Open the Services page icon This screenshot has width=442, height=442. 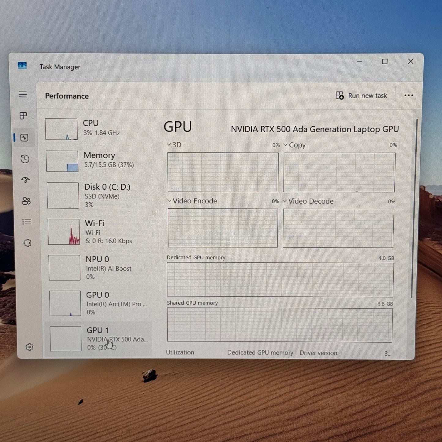click(x=28, y=243)
